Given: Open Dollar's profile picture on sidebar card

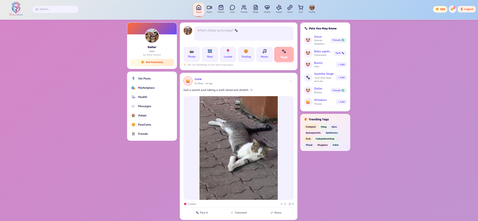Looking at the screenshot, I should click(x=152, y=36).
